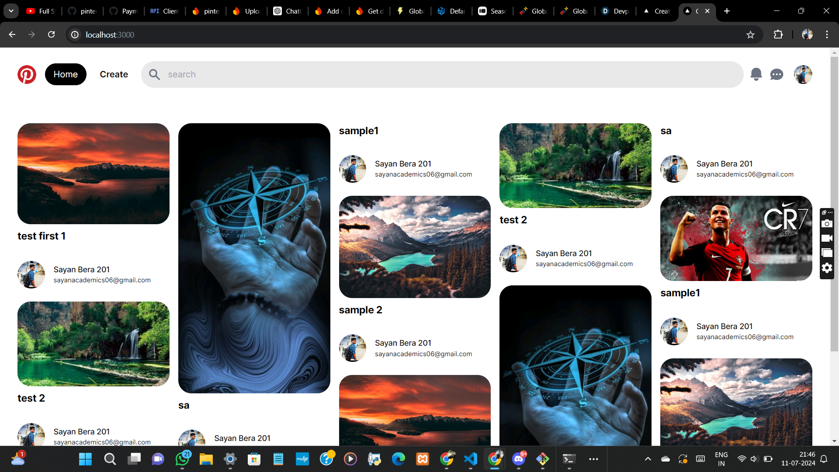Open the CR7 Ronaldo pin image

[x=736, y=238]
